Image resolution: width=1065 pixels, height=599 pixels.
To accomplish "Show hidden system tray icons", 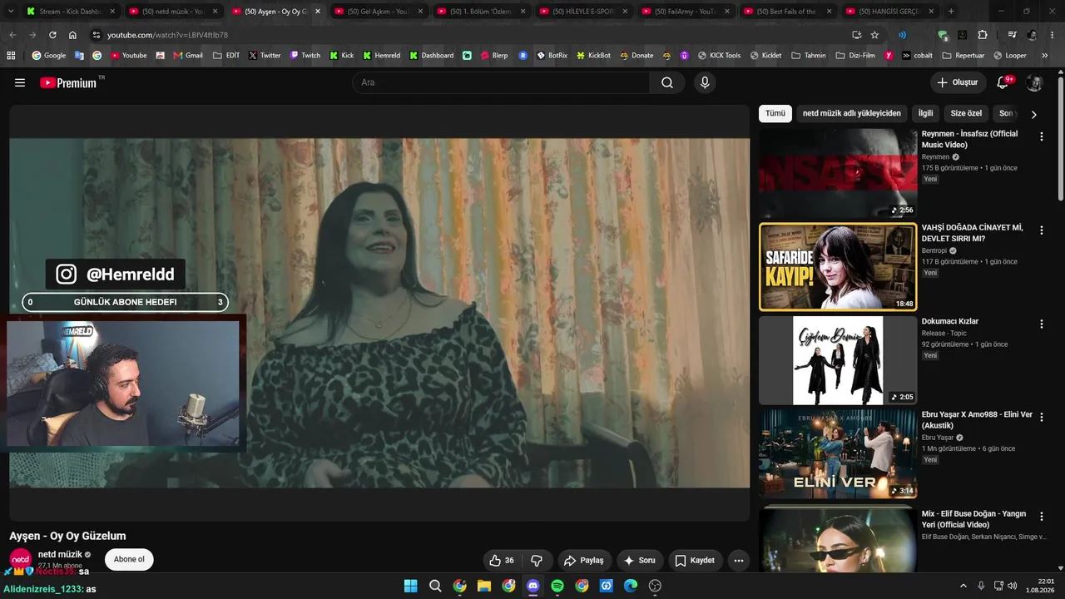I will click(963, 586).
